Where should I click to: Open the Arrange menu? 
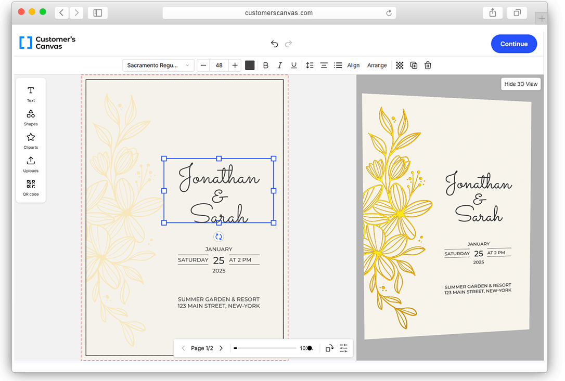click(377, 65)
